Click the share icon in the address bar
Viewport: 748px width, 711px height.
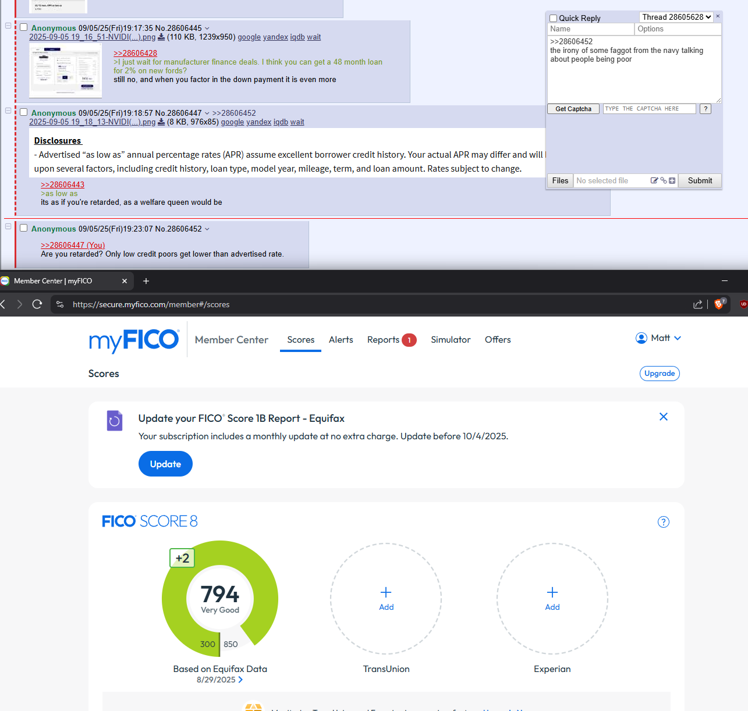[698, 304]
